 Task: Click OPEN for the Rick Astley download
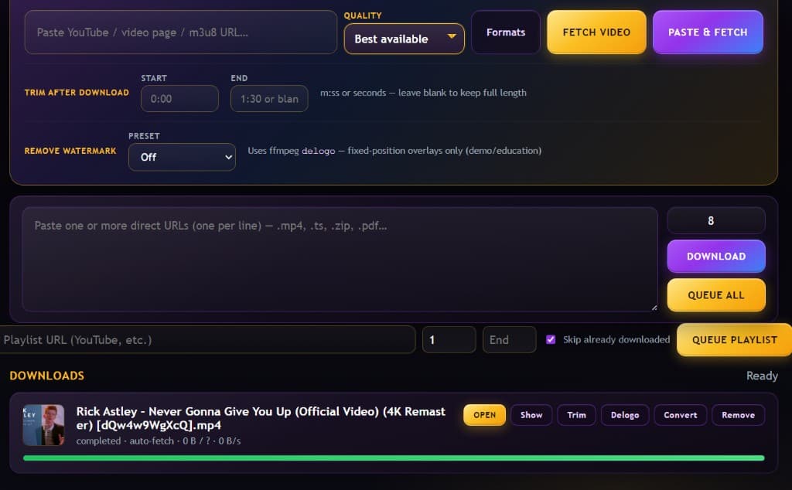(484, 415)
